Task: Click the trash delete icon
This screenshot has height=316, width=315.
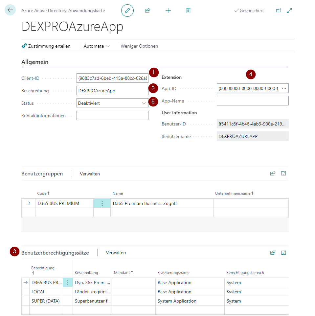Action: point(188,11)
